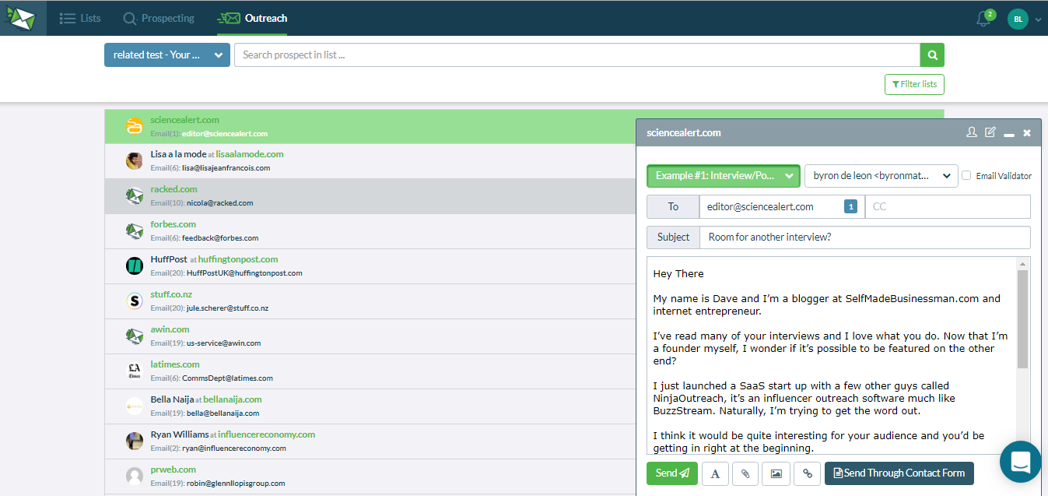Switch to the Prospecting tab

pyautogui.click(x=159, y=18)
